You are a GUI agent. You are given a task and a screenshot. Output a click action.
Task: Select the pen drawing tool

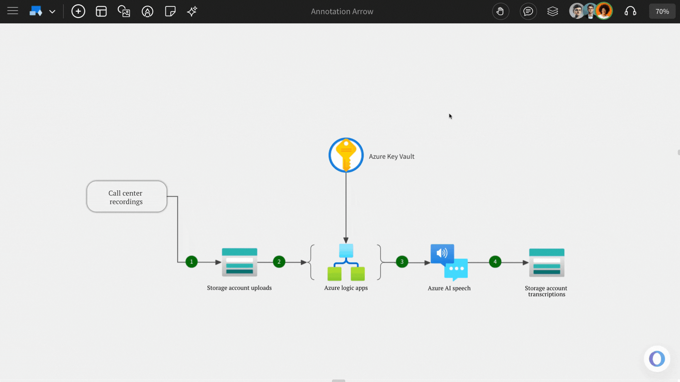(x=147, y=11)
